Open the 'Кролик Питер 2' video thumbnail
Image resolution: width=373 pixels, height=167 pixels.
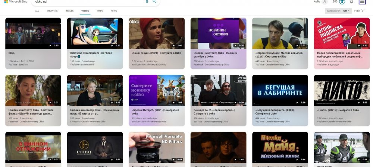tap(156, 90)
